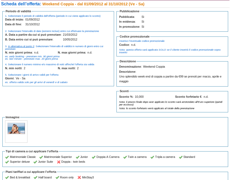
Task: Click the green check beside Tripla a camera
Action: [152, 157]
